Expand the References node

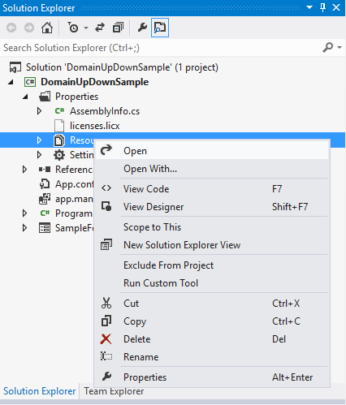pyautogui.click(x=24, y=170)
